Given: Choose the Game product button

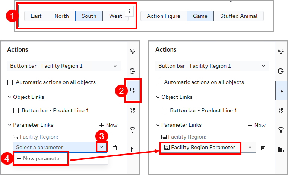Looking at the screenshot, I should [200, 16].
